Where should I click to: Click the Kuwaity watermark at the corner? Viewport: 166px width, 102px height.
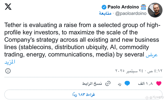click(155, 97)
